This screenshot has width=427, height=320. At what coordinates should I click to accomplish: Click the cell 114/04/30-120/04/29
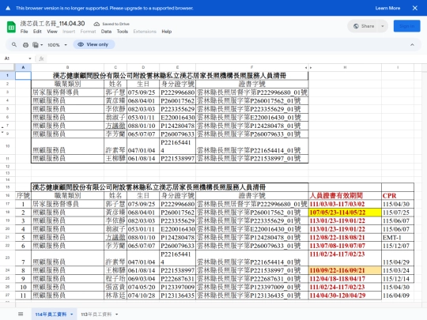coord(345,296)
